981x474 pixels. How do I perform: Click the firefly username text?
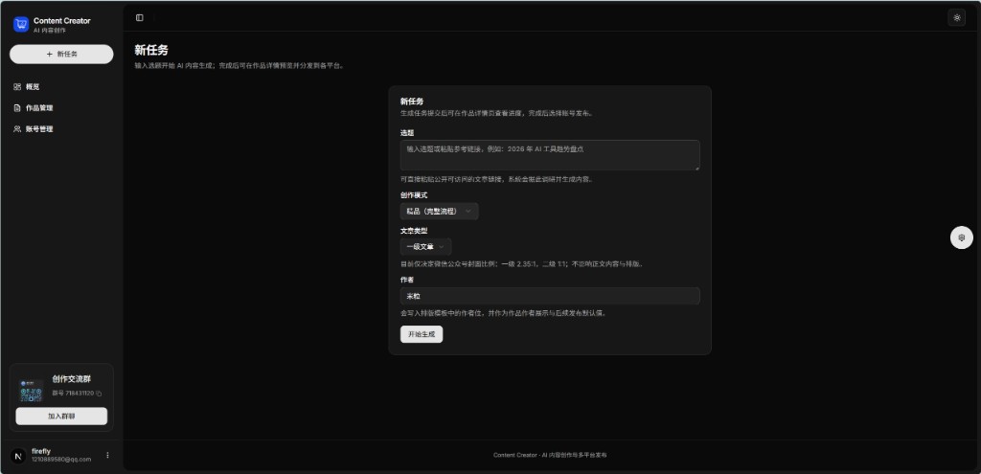[x=41, y=451]
